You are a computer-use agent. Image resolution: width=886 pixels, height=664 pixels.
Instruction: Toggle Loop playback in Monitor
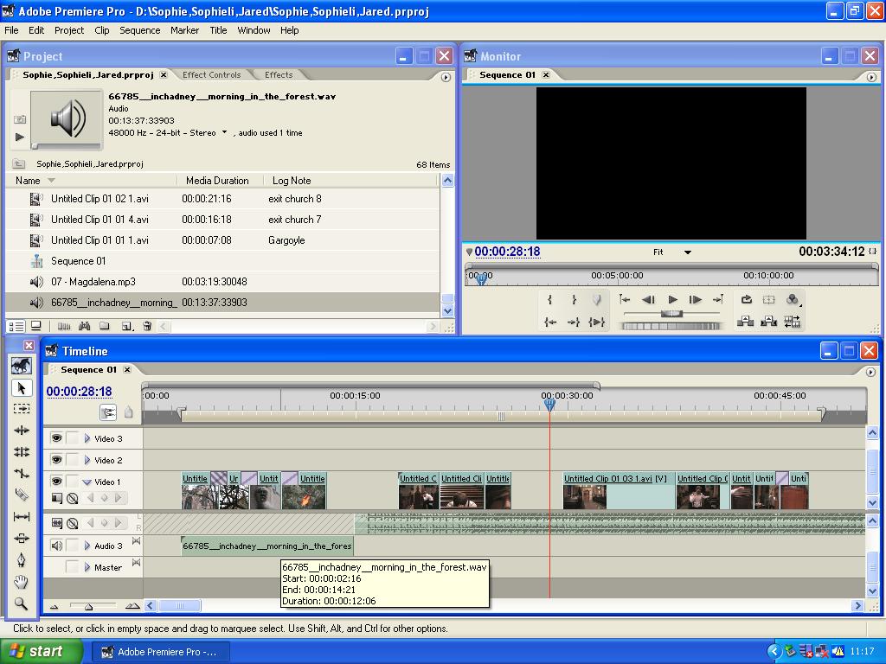click(746, 300)
